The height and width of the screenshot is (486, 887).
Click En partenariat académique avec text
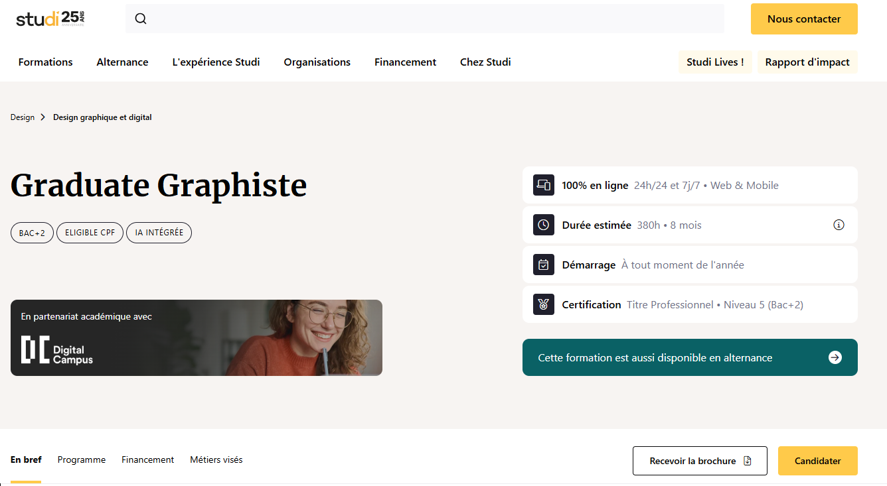point(86,316)
